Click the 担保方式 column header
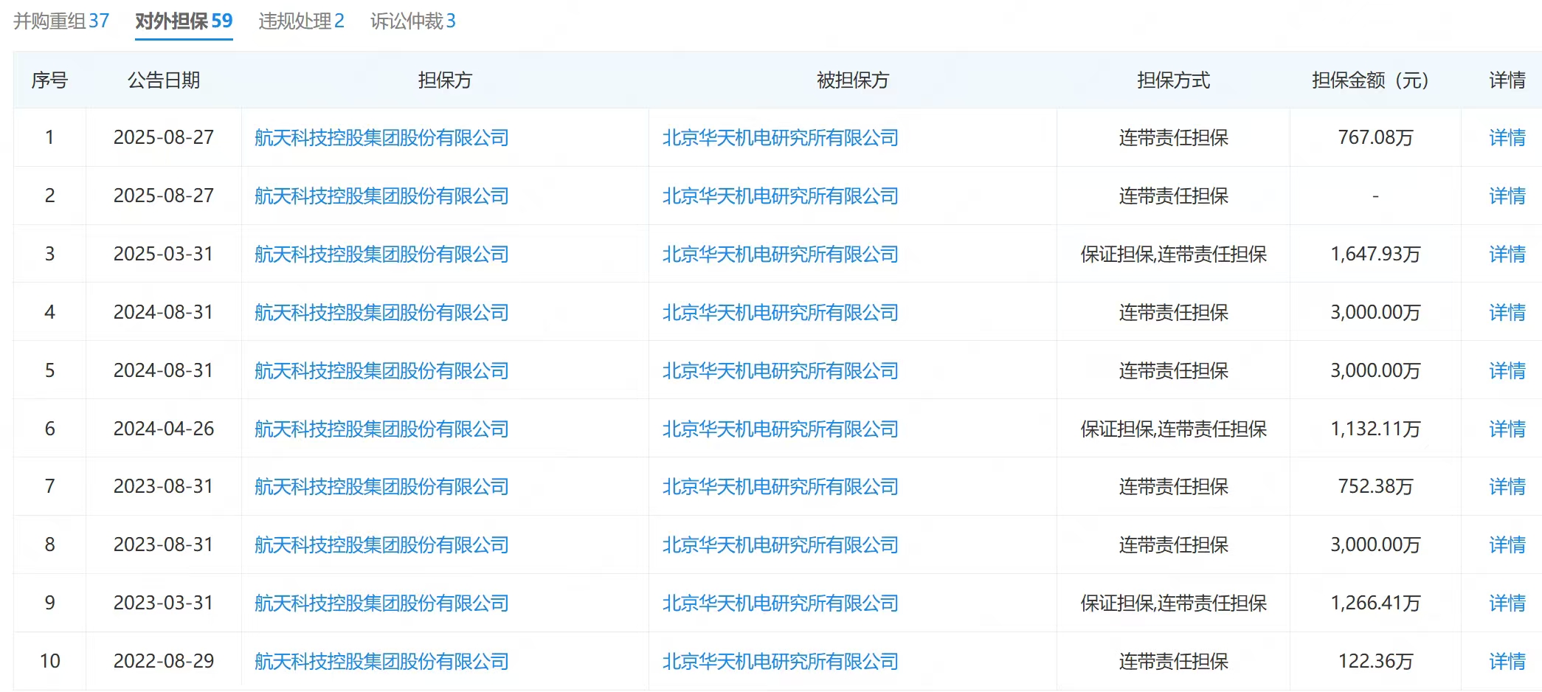The width and height of the screenshot is (1542, 692). [x=1174, y=80]
